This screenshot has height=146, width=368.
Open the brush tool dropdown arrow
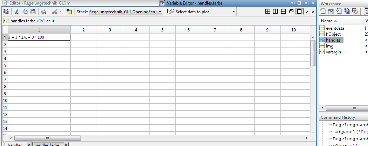click(x=61, y=12)
